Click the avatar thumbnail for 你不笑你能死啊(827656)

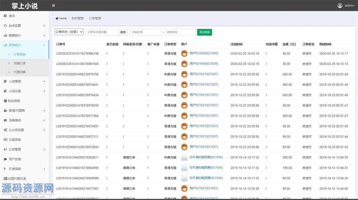[184, 157]
